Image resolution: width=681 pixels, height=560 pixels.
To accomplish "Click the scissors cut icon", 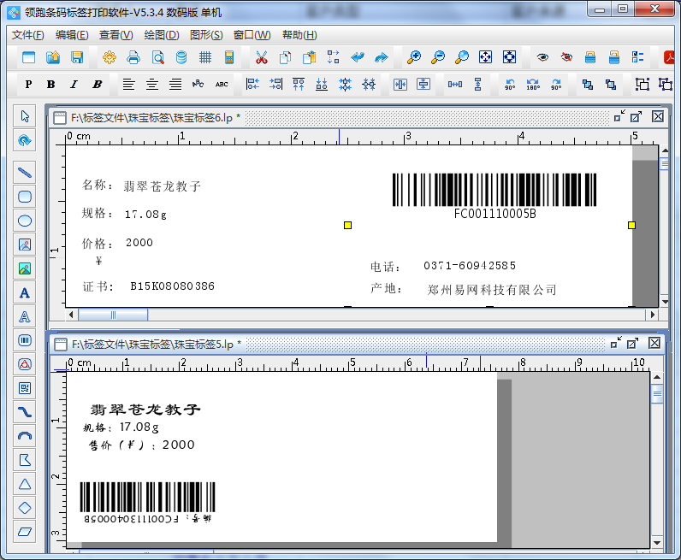I will [262, 58].
